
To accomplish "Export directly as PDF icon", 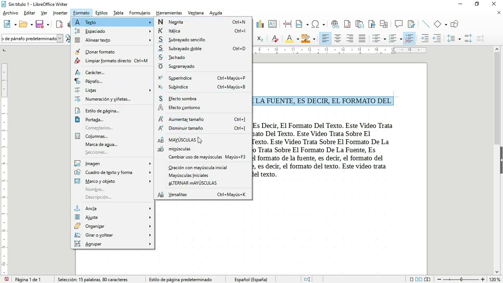I will (x=59, y=24).
